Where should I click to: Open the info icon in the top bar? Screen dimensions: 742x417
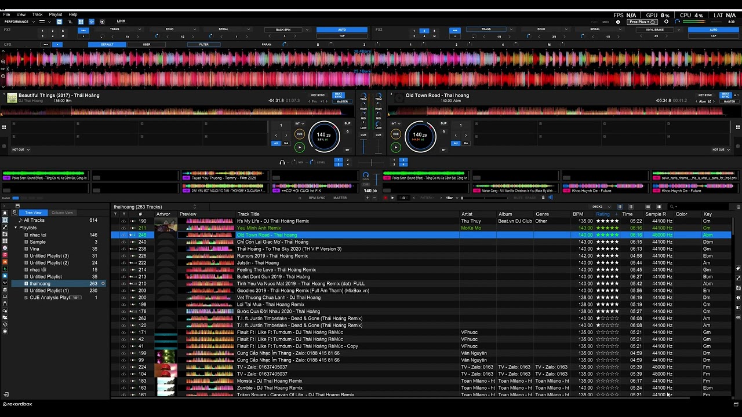click(618, 22)
